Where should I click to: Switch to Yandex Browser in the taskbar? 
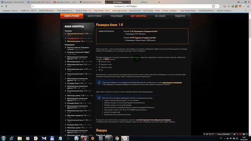[x=125, y=138]
